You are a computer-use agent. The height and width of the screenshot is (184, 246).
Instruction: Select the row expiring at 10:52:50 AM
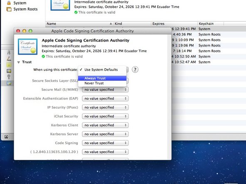pyautogui.click(x=209, y=56)
